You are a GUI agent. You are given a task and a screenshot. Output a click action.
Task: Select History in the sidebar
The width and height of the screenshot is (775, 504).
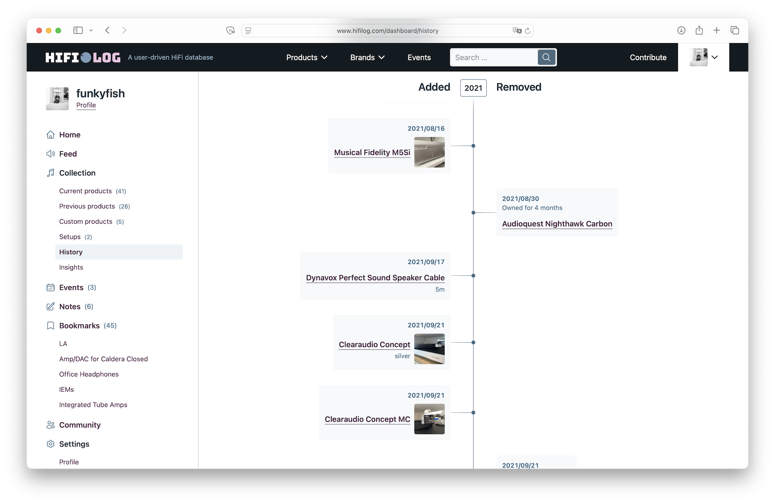pos(119,252)
